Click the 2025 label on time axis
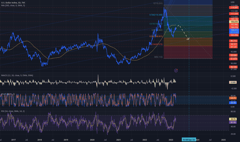 point(224,140)
